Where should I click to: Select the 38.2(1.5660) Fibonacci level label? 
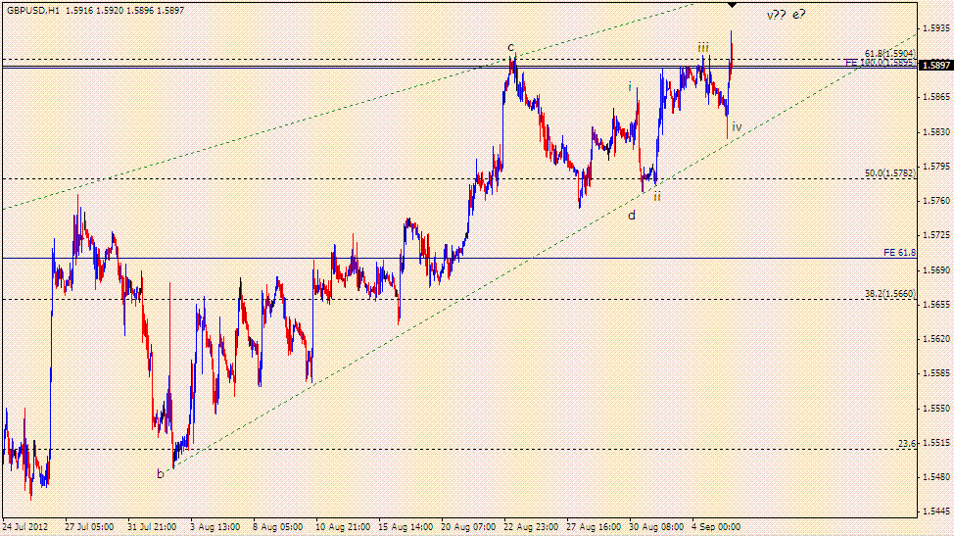tap(890, 293)
